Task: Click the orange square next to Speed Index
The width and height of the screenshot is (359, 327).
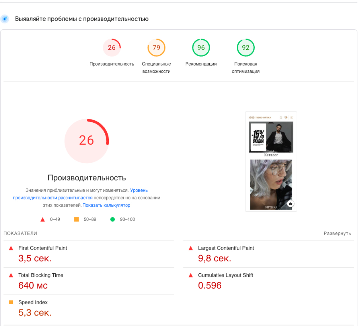Action: [x=11, y=302]
